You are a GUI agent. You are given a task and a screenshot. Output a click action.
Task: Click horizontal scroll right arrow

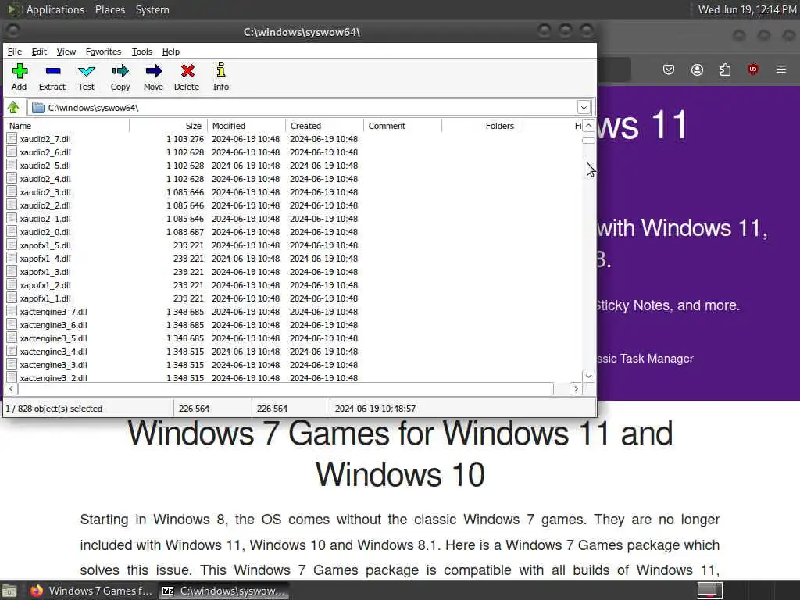coord(576,389)
